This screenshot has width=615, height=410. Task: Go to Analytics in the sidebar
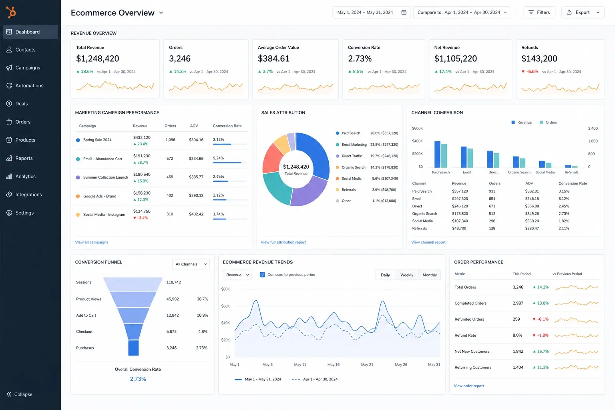pos(30,177)
